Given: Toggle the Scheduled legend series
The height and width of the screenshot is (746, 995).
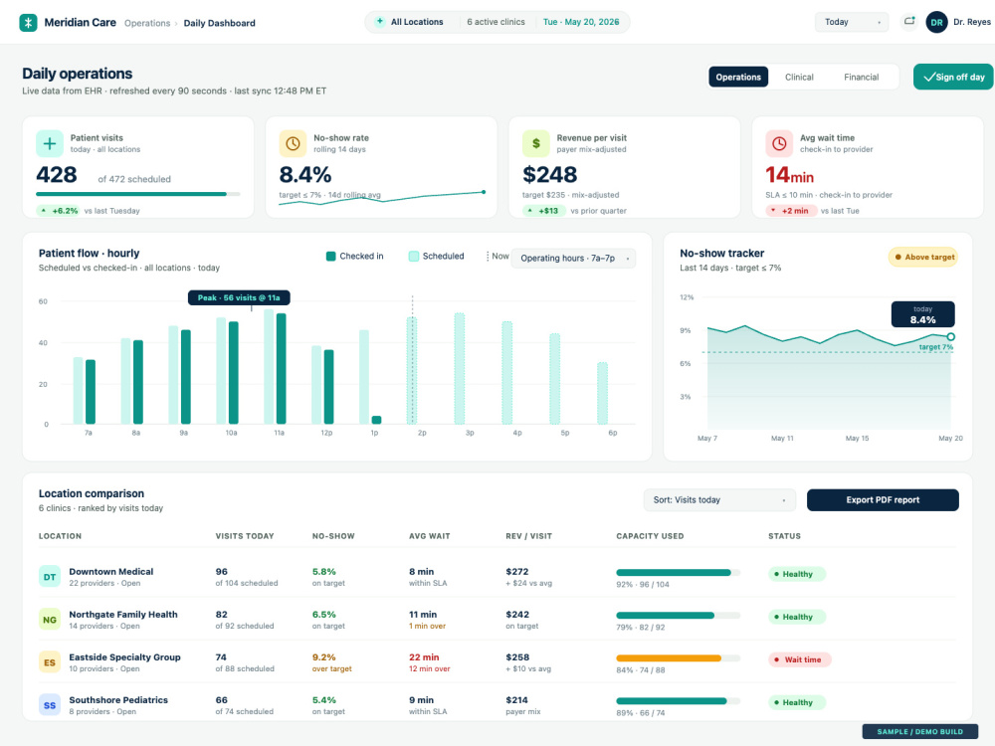Looking at the screenshot, I should coord(437,257).
